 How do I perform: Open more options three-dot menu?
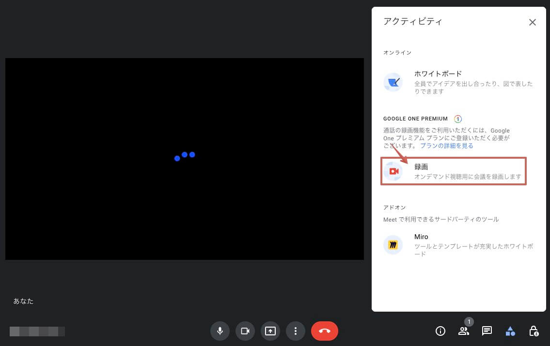click(296, 331)
